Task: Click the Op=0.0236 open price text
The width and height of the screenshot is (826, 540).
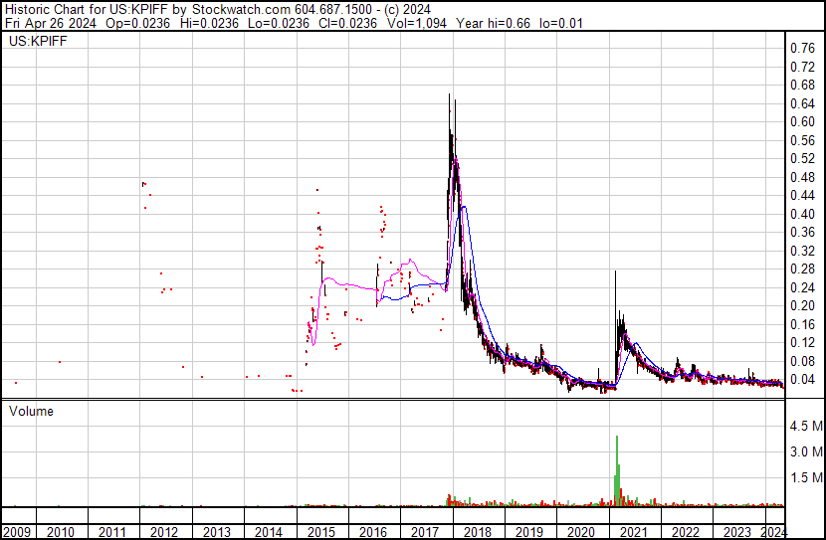Action: [x=138, y=23]
